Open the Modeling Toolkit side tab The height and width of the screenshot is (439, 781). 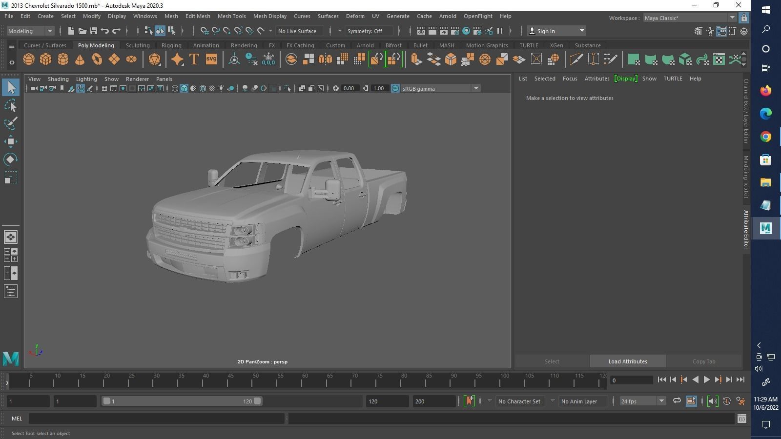pos(746,177)
